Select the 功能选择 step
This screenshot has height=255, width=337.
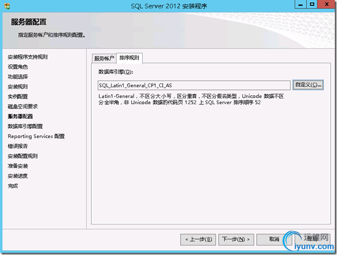coord(18,77)
